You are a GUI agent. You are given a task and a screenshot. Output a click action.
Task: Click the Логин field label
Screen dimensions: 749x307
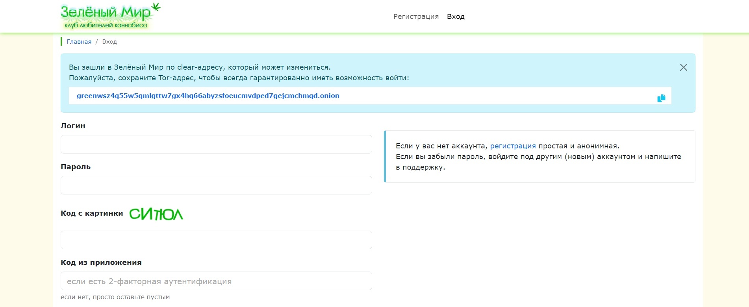click(73, 126)
